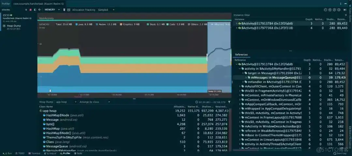The height and width of the screenshot is (156, 352).
Task: Open the References tab
Action: (241, 54)
